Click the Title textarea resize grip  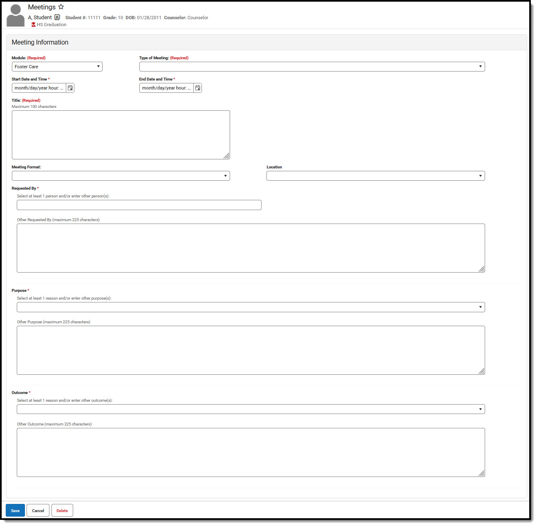click(x=227, y=157)
